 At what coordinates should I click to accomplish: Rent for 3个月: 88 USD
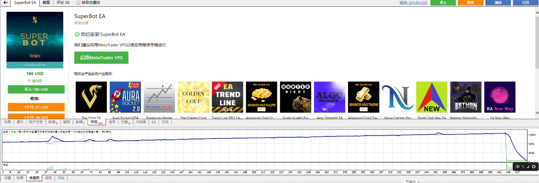36,116
